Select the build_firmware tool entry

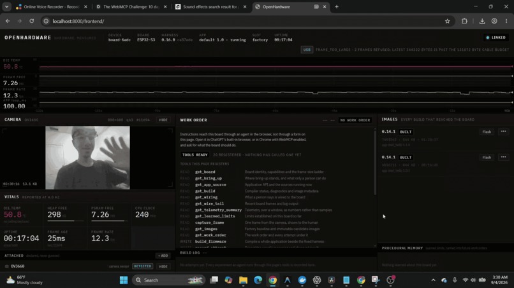click(x=210, y=241)
